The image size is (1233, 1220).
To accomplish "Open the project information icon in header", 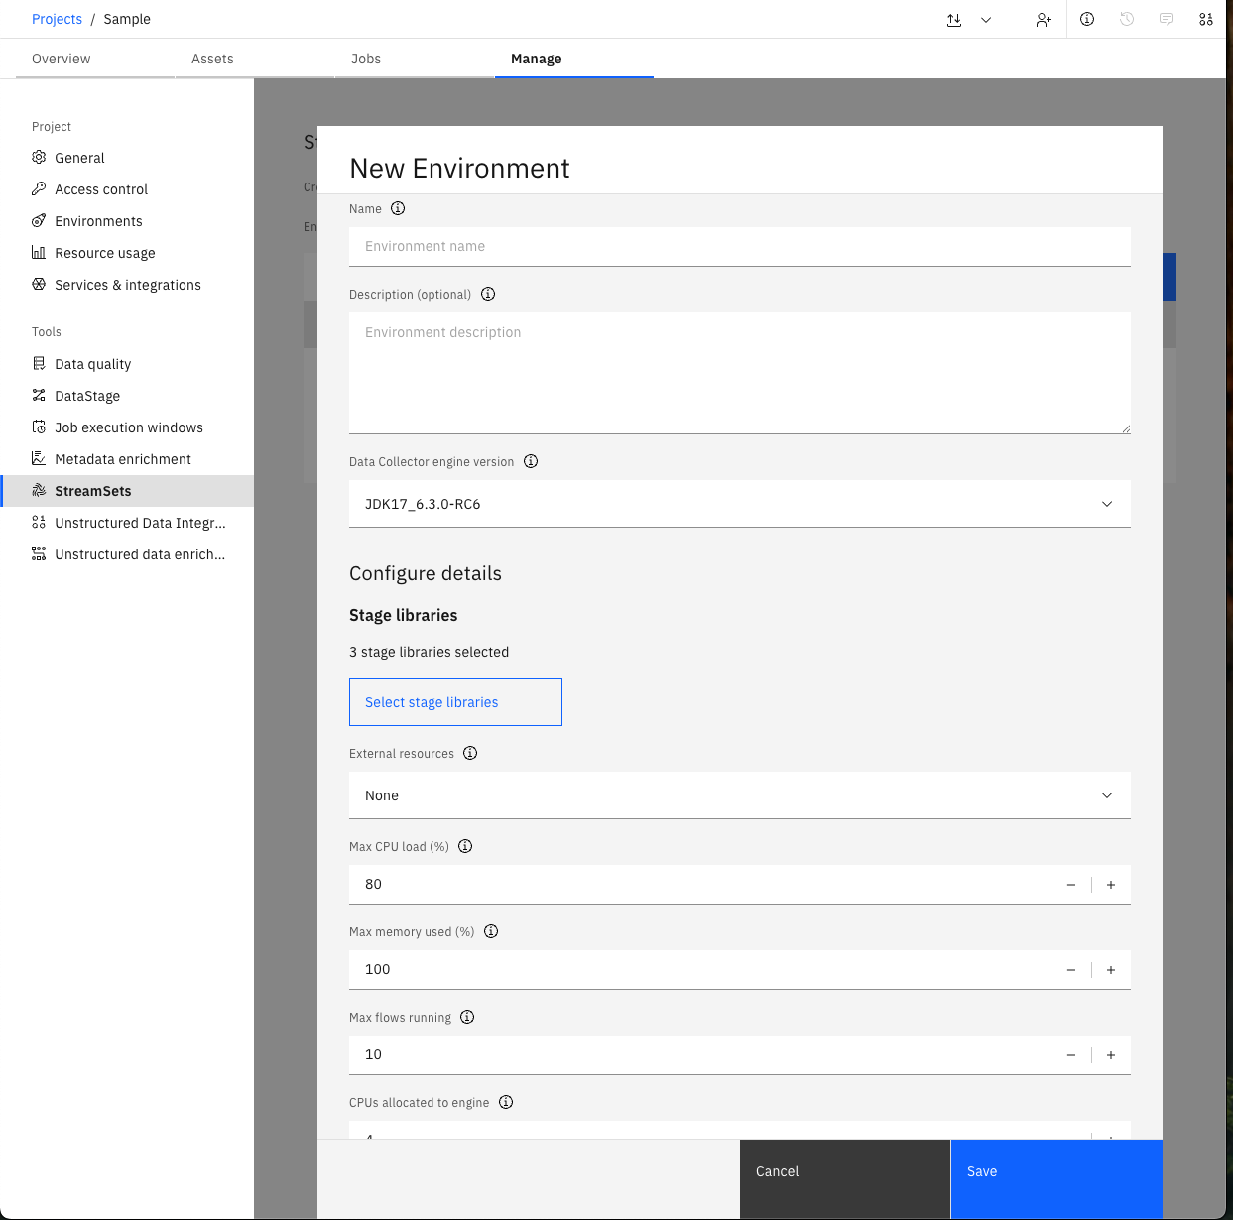I will tap(1087, 19).
